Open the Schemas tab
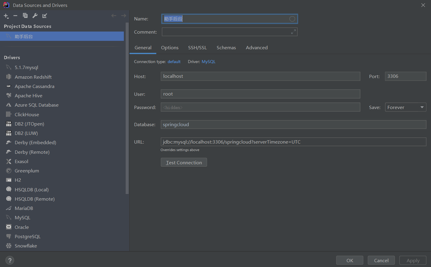431x267 pixels. click(226, 47)
